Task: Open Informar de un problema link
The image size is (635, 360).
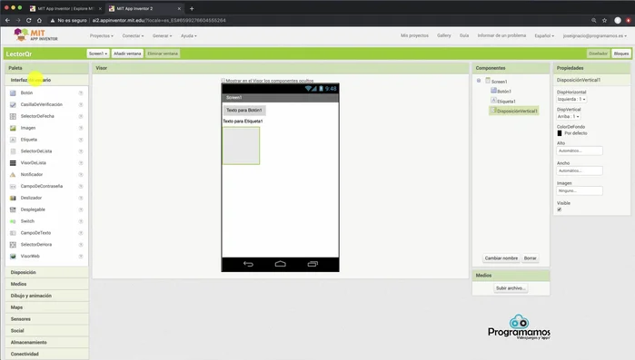Action: [x=501, y=35]
